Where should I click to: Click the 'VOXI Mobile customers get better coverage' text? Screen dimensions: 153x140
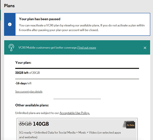click(x=48, y=48)
